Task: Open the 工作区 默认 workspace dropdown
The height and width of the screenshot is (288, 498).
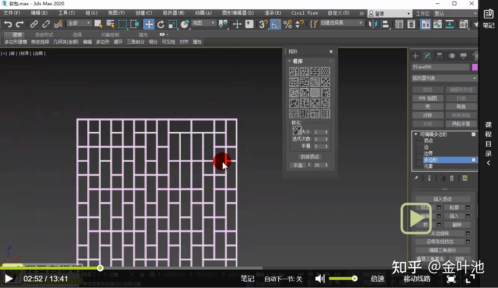Action: pyautogui.click(x=456, y=14)
